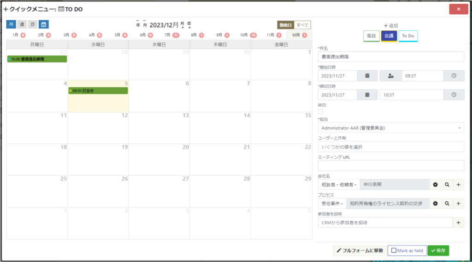Viewport: 472px width, 262px height.
Task: Click the green 保存 save button
Action: (x=438, y=251)
